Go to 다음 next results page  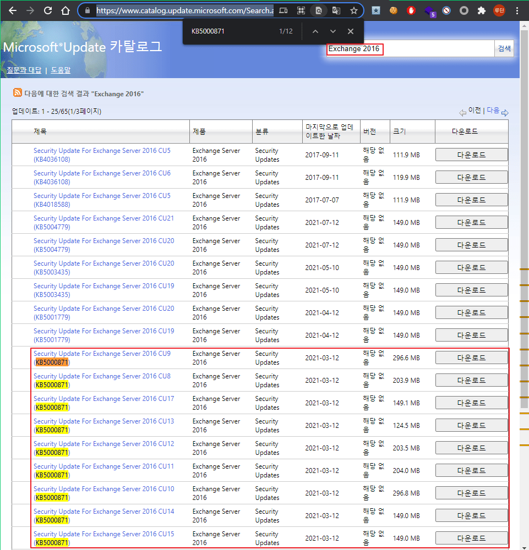pos(493,110)
